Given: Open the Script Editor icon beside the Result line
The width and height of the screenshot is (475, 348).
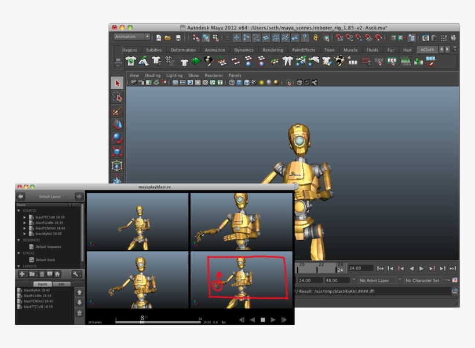Looking at the screenshot, I should point(455,291).
